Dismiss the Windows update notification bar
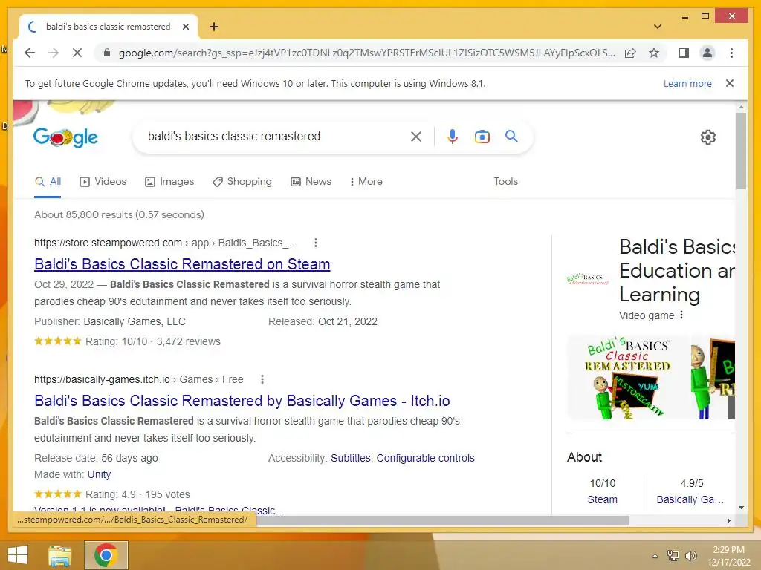Viewport: 761px width, 570px height. (730, 83)
